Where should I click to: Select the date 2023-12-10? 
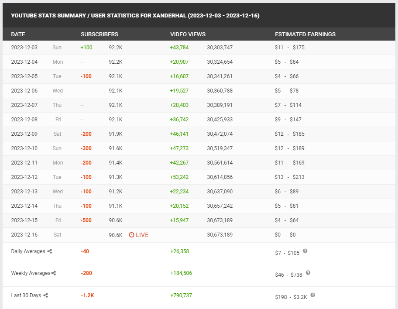pyautogui.click(x=24, y=148)
